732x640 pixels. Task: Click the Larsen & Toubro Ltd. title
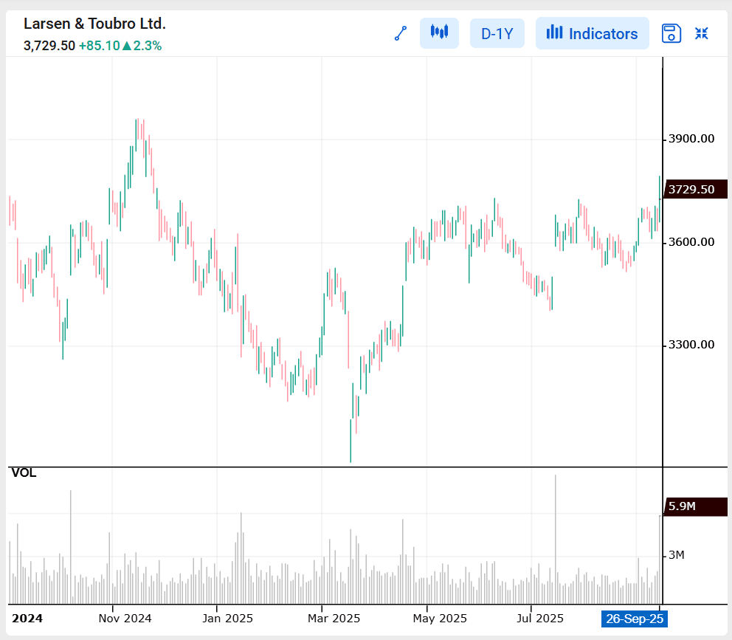point(94,24)
